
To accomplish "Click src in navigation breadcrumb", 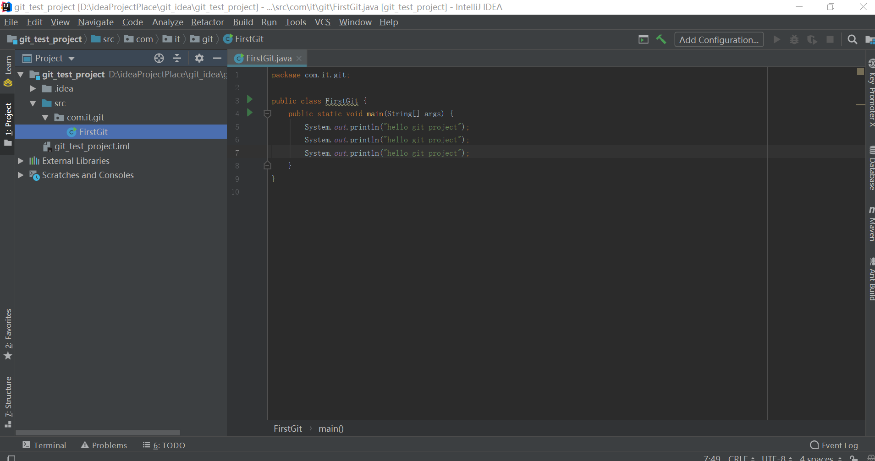I will click(103, 39).
